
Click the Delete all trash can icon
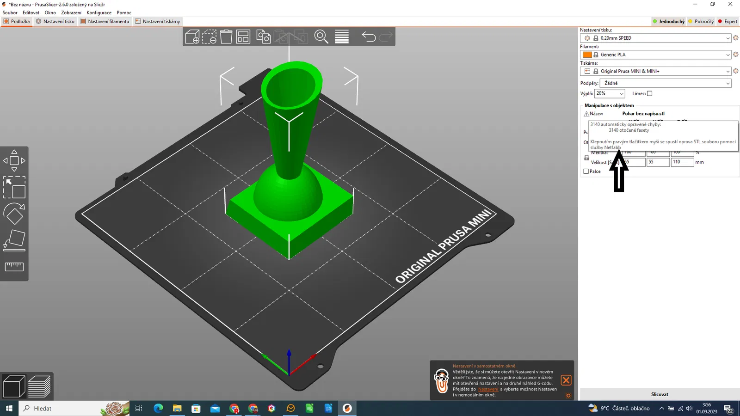click(226, 37)
